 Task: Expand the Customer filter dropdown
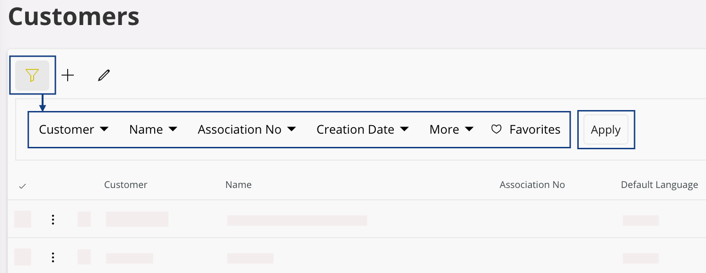click(x=73, y=129)
